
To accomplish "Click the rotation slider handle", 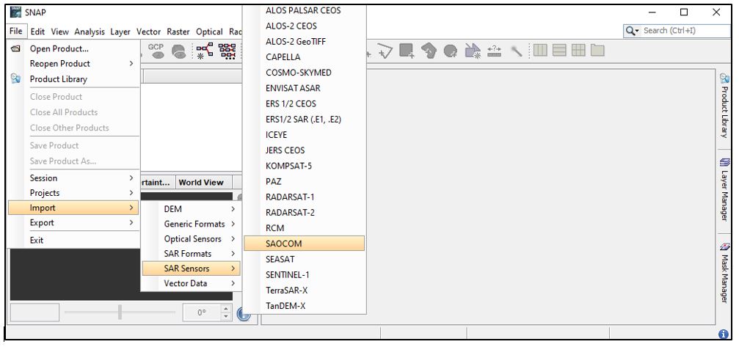I will click(x=120, y=313).
